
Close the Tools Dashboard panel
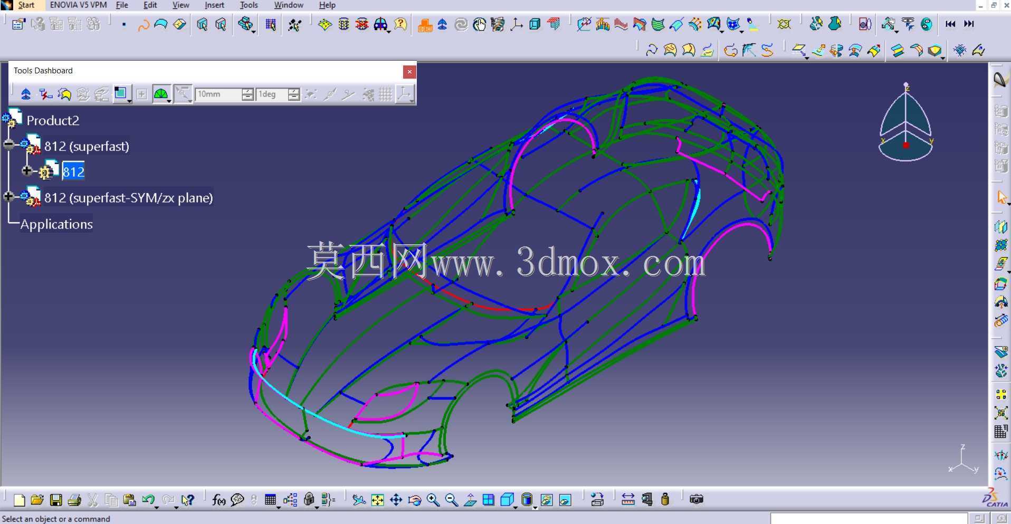tap(409, 72)
